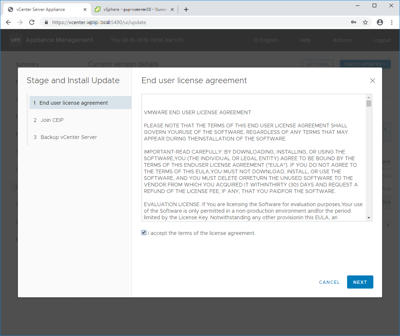Click the VMWARE END USER LICENSE AGREEMENT heading
Image resolution: width=400 pixels, height=336 pixels.
coord(197,112)
